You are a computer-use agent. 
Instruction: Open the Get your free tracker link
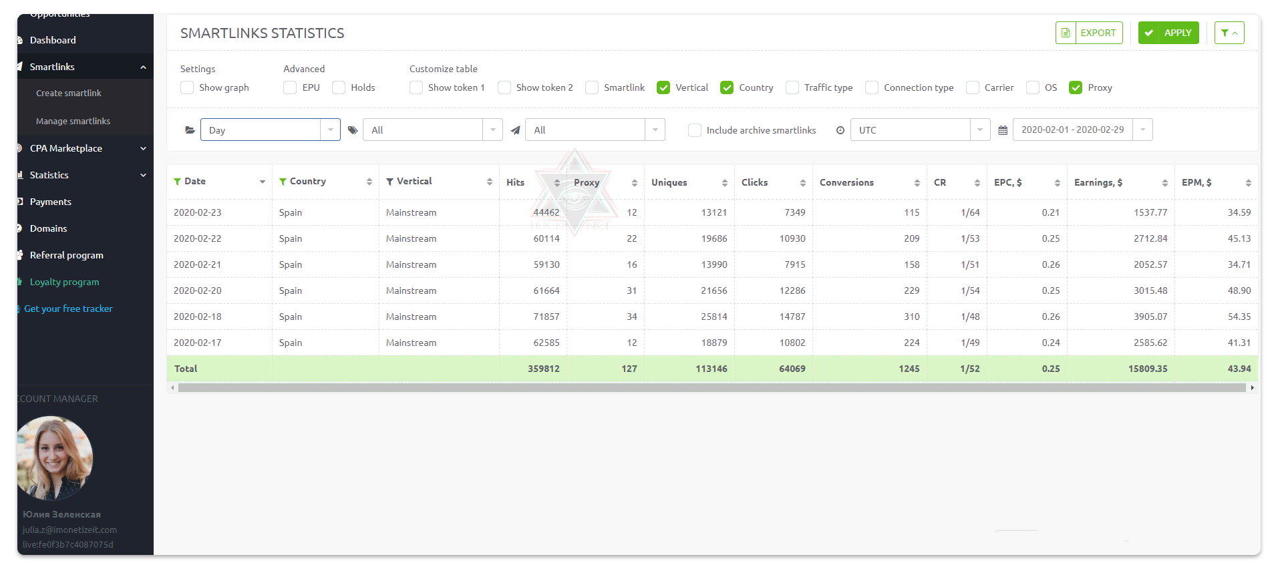68,309
